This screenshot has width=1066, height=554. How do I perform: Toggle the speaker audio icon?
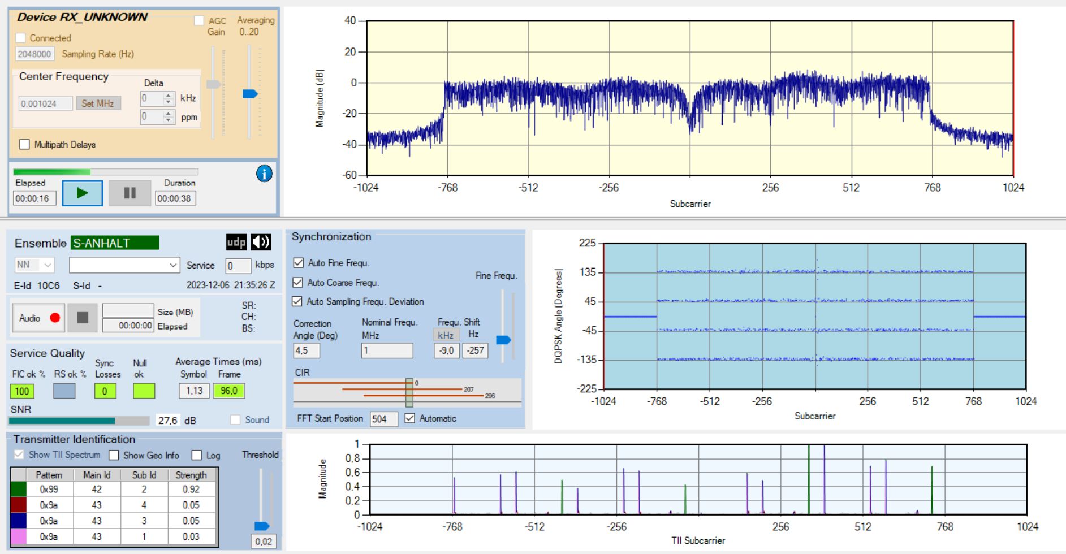coord(261,243)
